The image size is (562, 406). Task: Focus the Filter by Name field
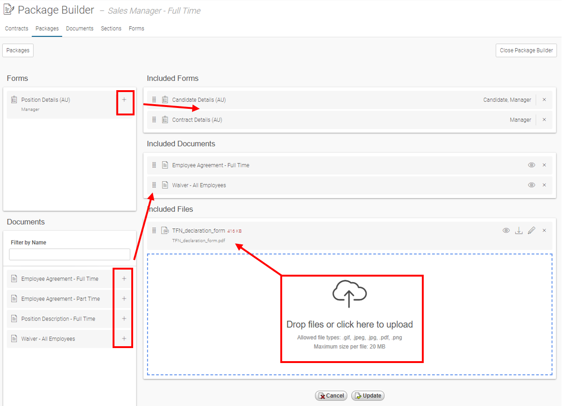(70, 255)
